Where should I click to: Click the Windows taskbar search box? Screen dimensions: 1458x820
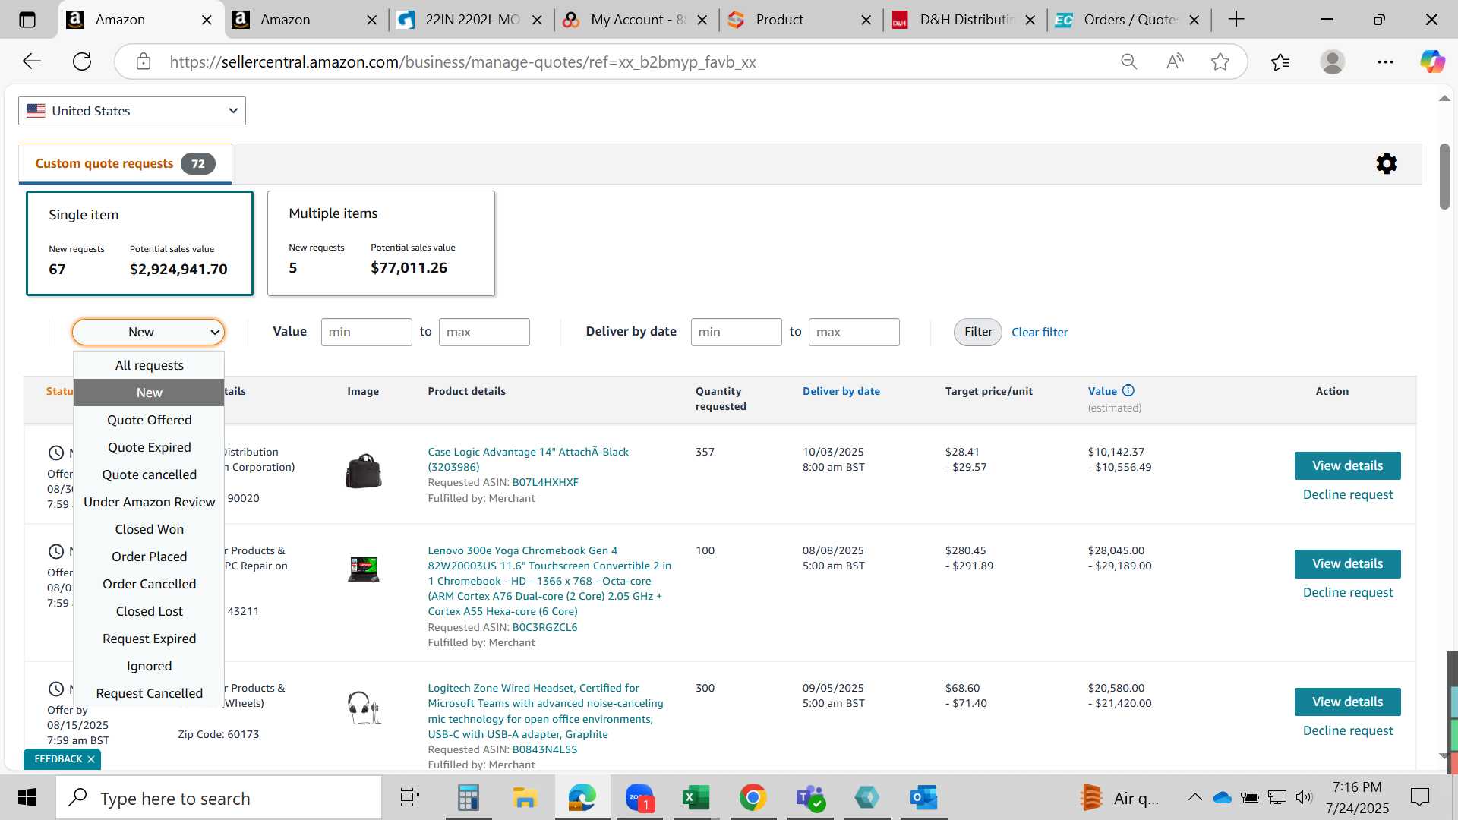click(219, 798)
